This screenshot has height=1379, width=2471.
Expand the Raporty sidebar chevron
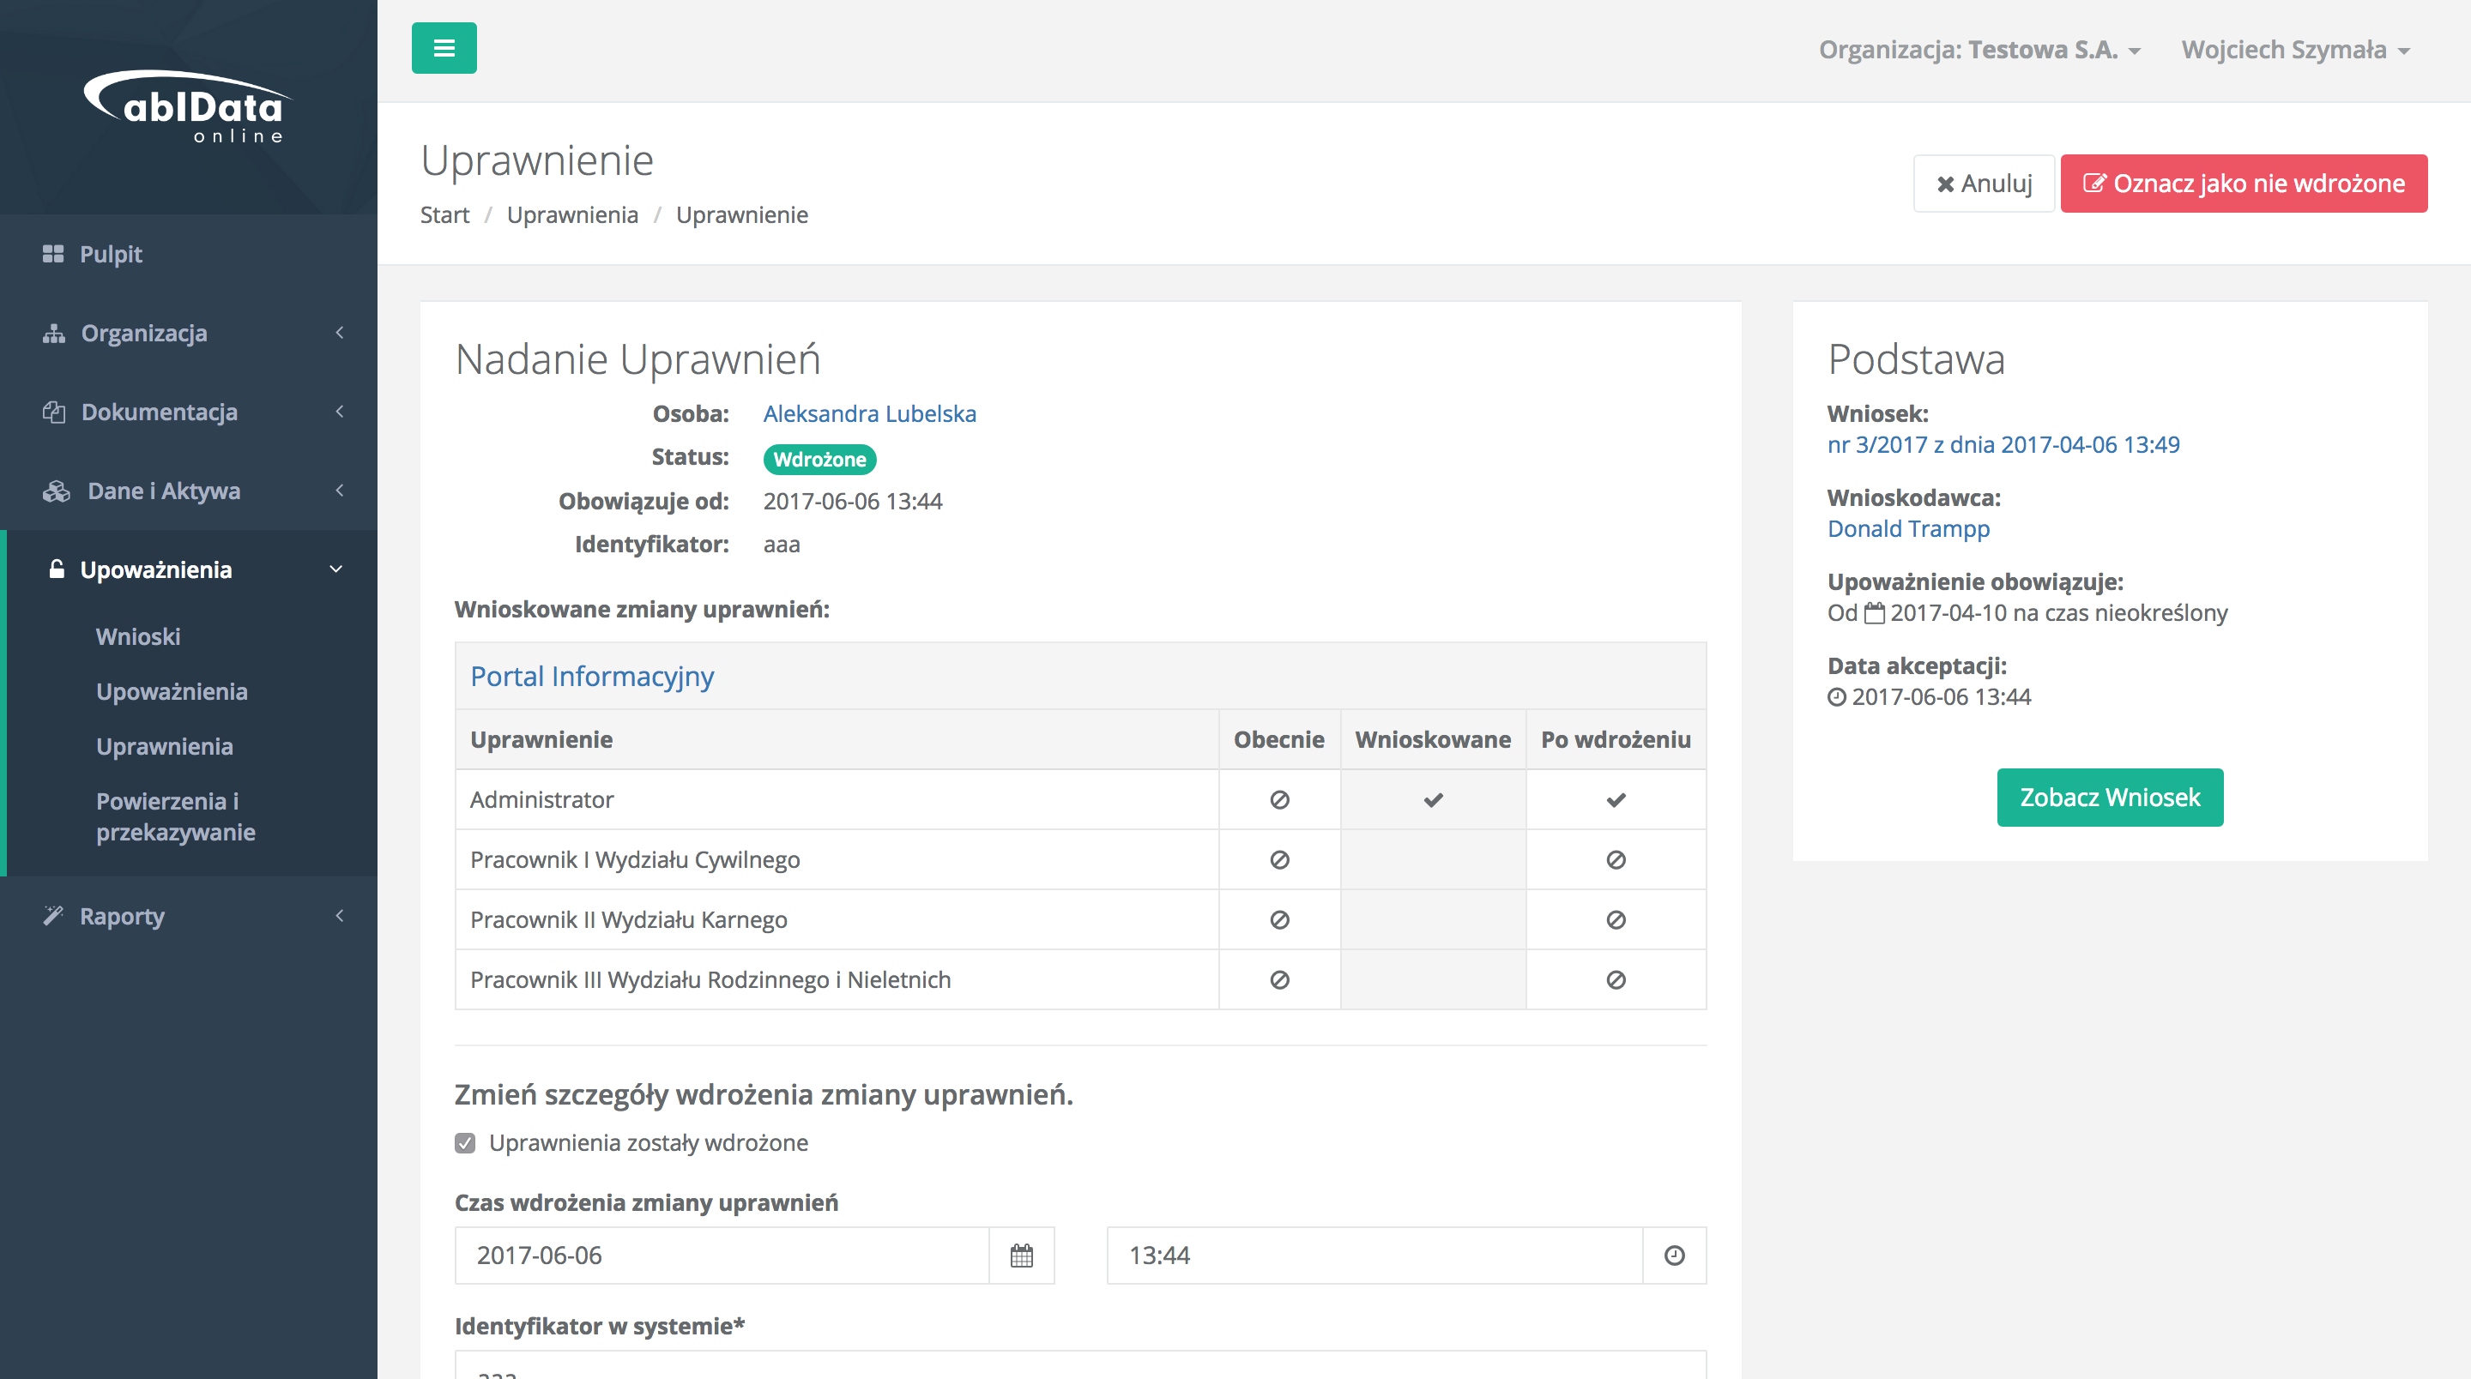[340, 916]
